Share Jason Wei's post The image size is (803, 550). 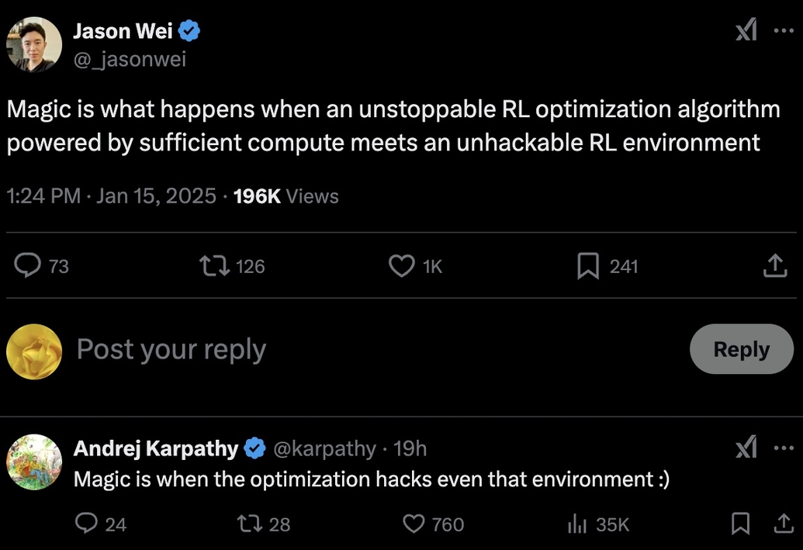(x=775, y=266)
